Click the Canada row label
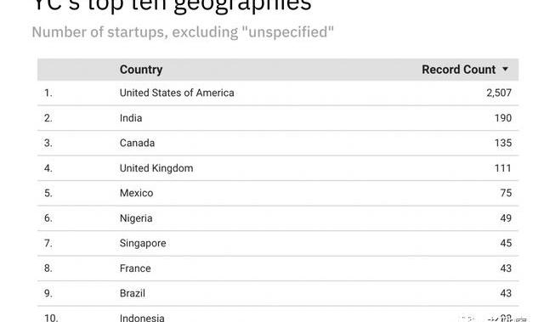 click(x=137, y=143)
